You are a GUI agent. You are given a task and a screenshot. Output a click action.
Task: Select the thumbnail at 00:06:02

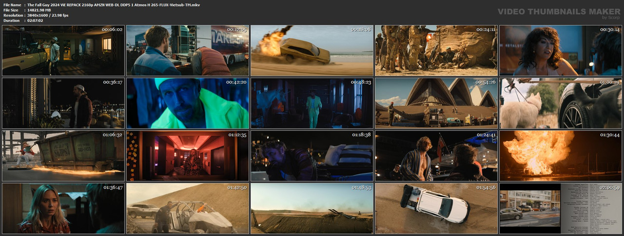click(x=63, y=51)
